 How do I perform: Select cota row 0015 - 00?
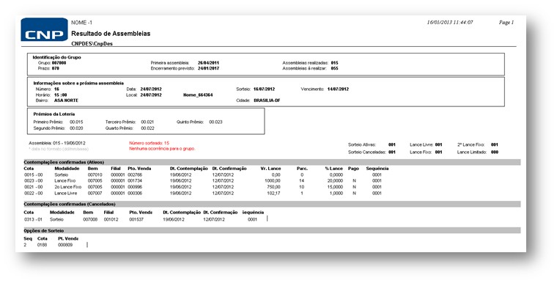pos(203,175)
